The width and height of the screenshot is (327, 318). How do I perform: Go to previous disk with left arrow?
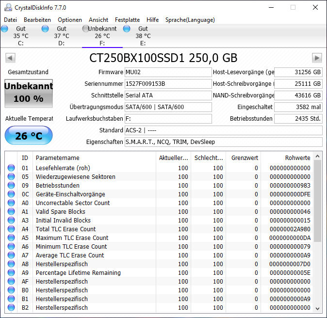[10, 58]
